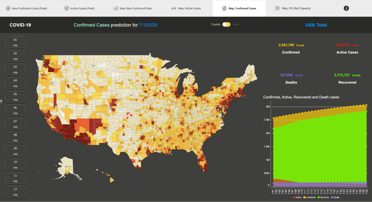Image resolution: width=372 pixels, height=202 pixels.
Task: Click the mountain icon for Map: Active Cases
Action: 174,8
